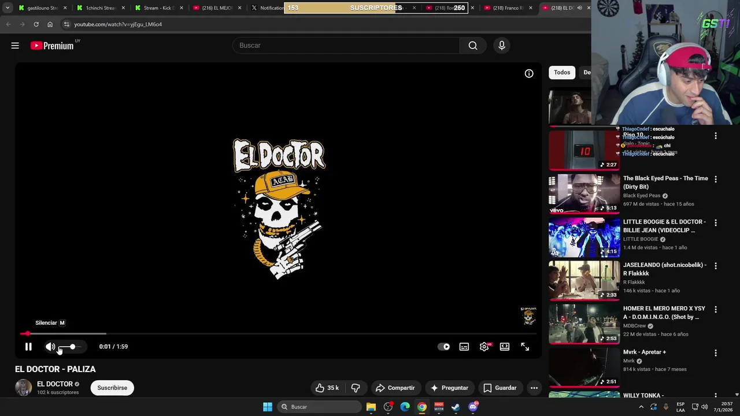Screen dimensions: 740x416
Task: Open options for Black Eyed Peas video
Action: pos(716,179)
